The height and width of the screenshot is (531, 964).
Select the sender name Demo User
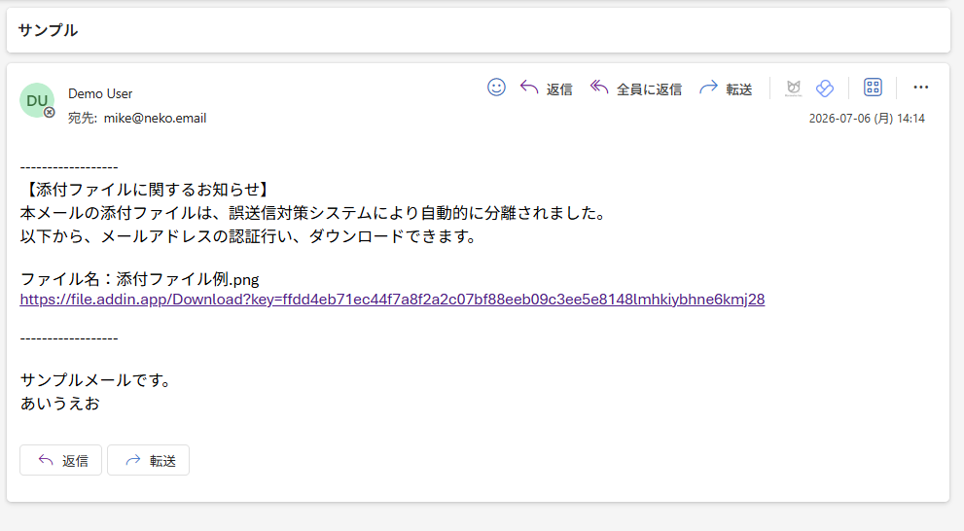(x=100, y=93)
